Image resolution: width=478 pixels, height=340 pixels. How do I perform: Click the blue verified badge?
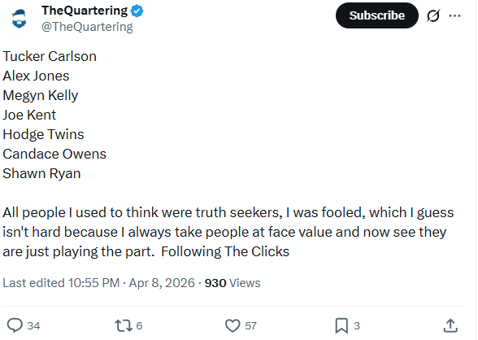pyautogui.click(x=137, y=11)
